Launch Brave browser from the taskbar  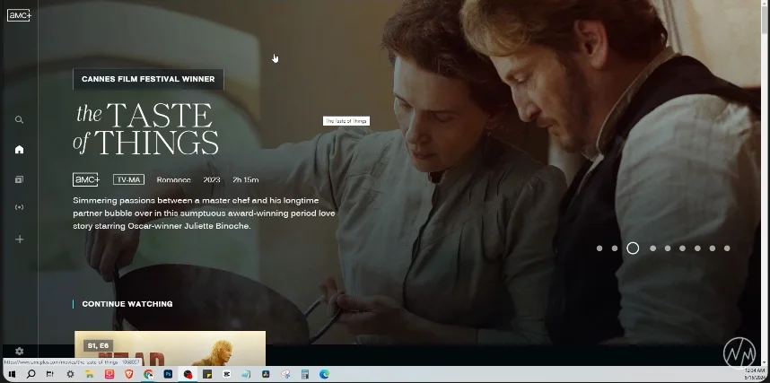pyautogui.click(x=129, y=374)
